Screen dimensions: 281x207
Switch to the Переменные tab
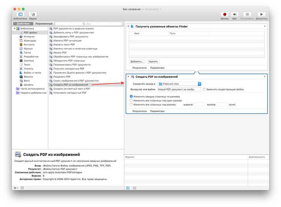click(44, 24)
